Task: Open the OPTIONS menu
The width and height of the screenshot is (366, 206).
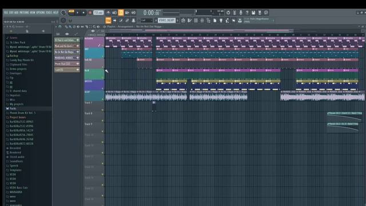Action: 41,13
